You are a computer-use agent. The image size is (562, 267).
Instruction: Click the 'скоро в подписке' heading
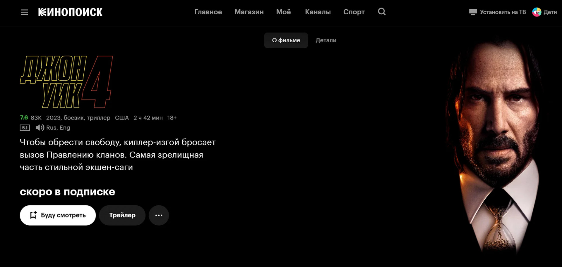click(x=67, y=192)
